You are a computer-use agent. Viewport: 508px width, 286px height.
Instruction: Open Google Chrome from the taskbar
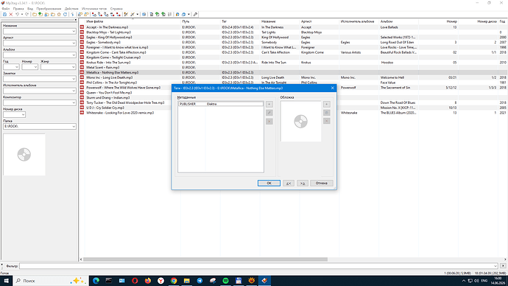pos(174,281)
